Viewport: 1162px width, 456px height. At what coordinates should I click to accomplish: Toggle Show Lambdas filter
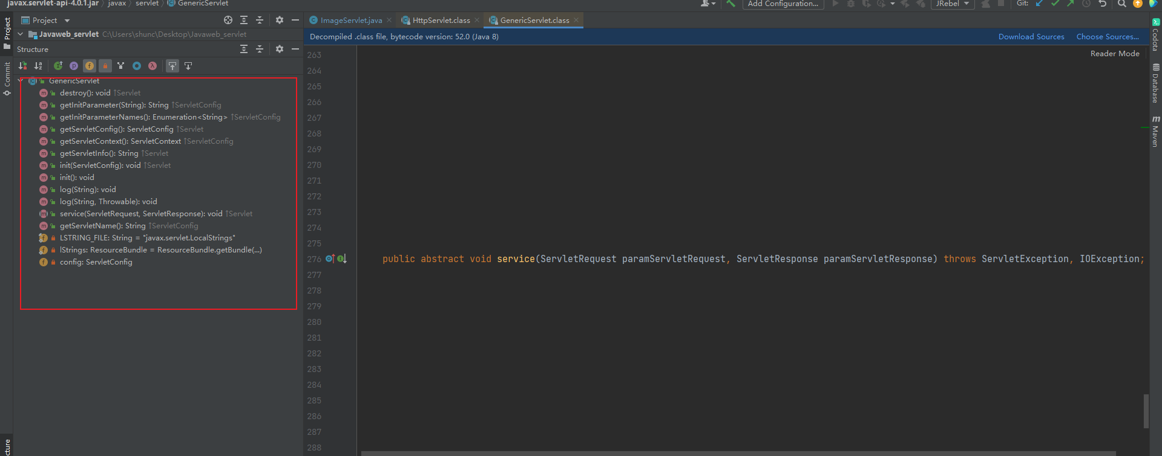point(153,66)
